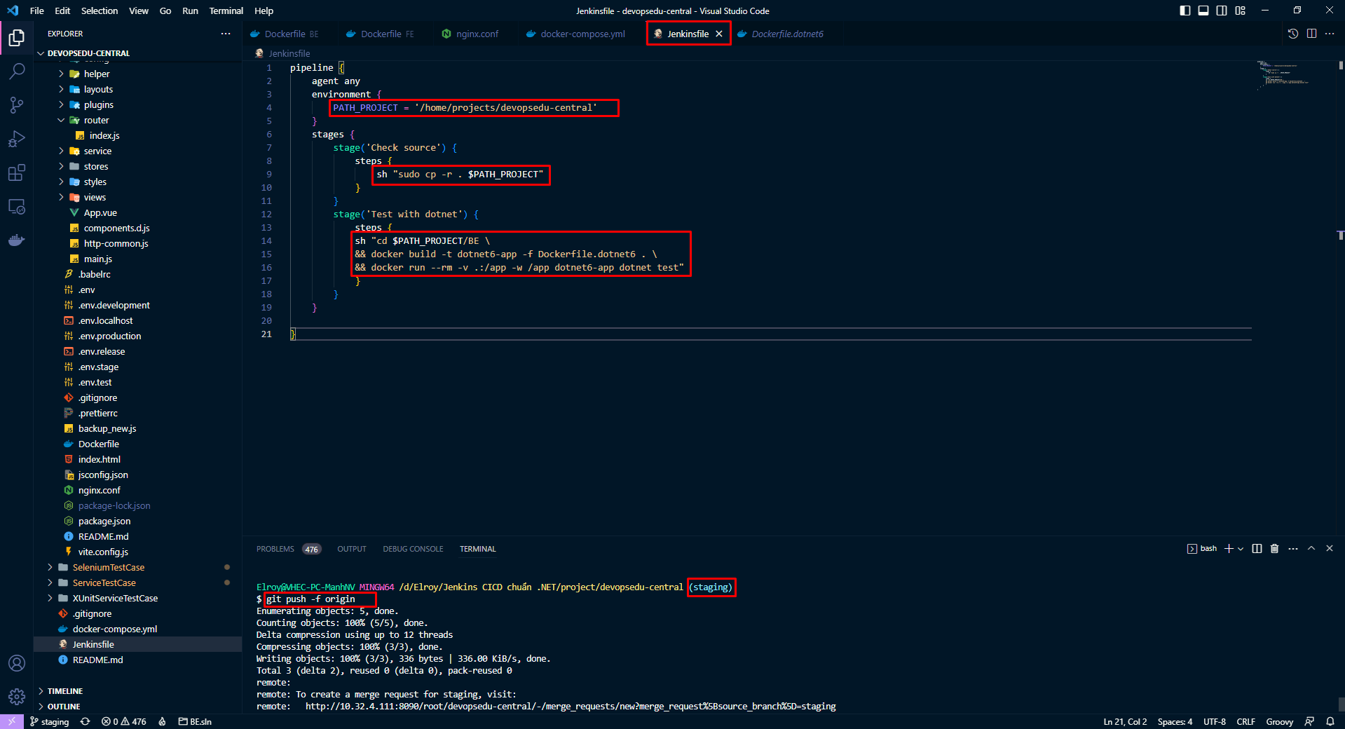The height and width of the screenshot is (729, 1345).
Task: Toggle the primary sidebar layout icon
Action: pyautogui.click(x=1185, y=11)
